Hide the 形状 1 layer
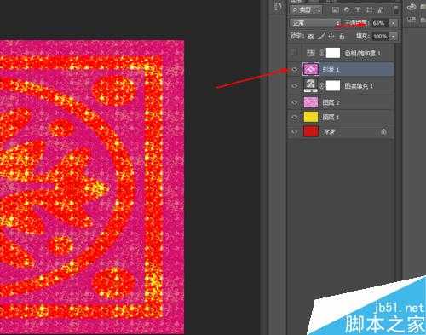The image size is (426, 335). point(295,69)
